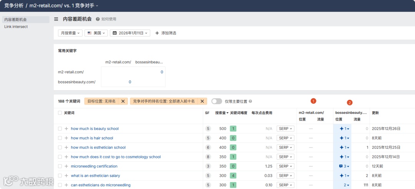
Task: Click the 0 count in bossesinbeauty.com row
Action: tap(130, 82)
